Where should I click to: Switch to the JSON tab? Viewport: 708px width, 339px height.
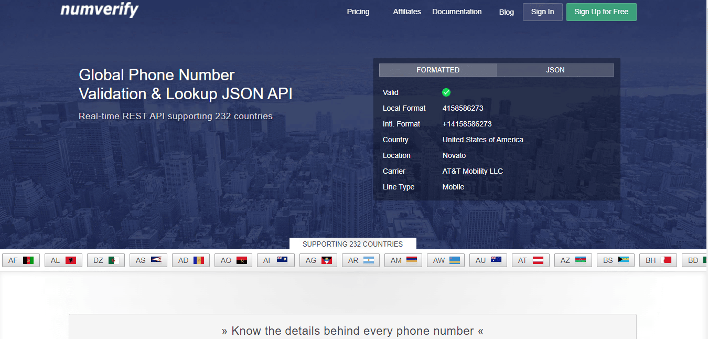click(555, 69)
